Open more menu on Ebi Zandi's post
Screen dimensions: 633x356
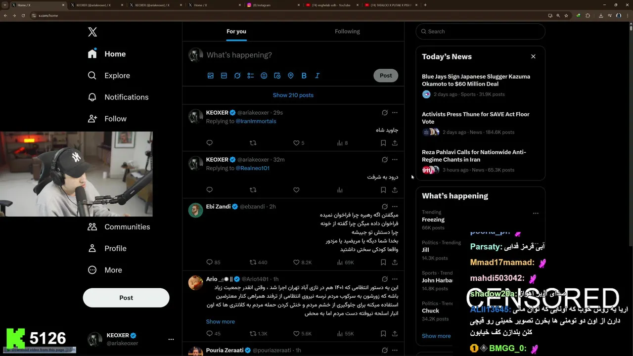(395, 207)
